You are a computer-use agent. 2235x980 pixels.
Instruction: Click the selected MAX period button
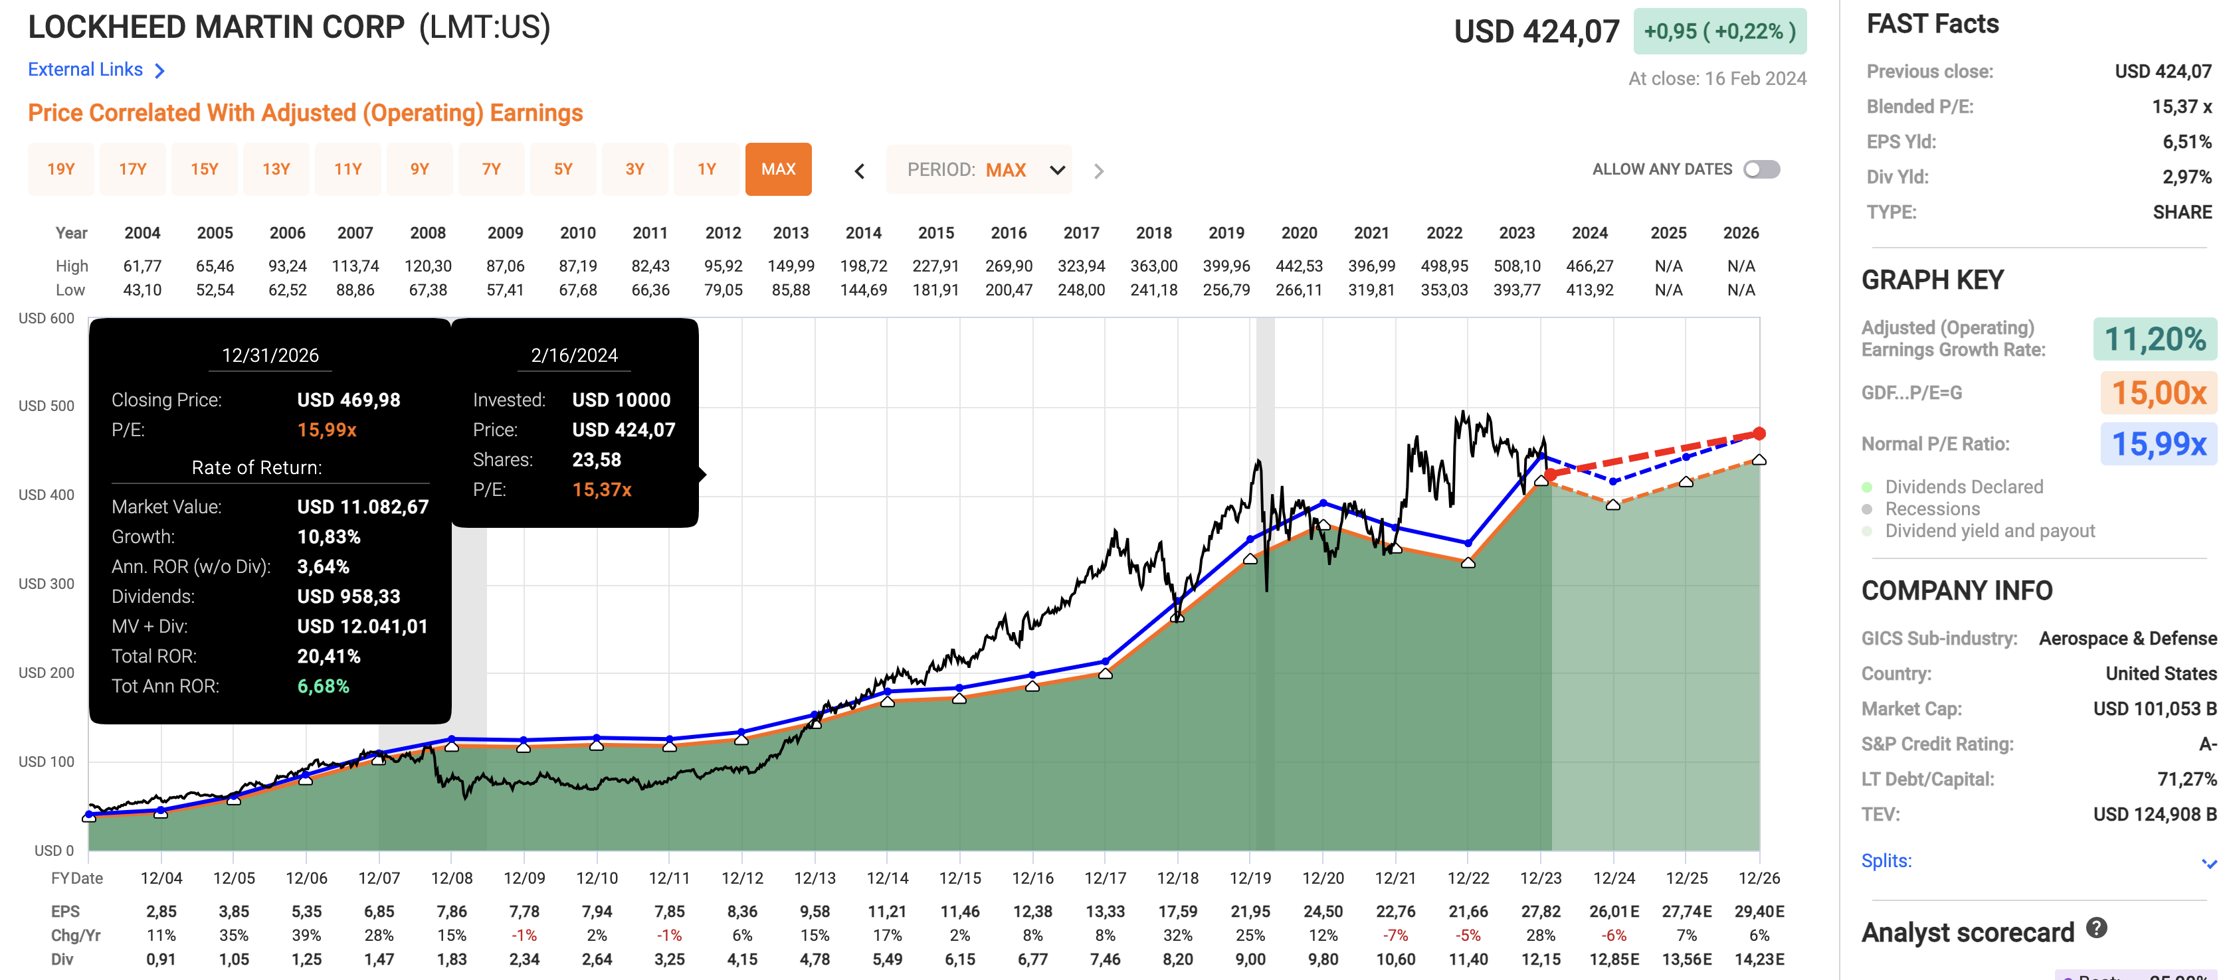[778, 169]
